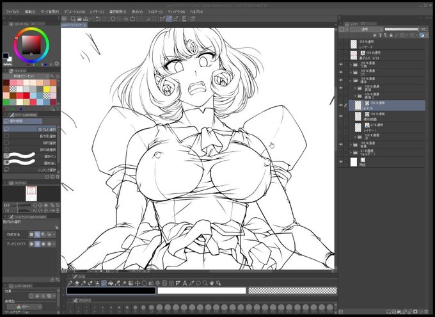Viewport: 435px width, 317px height.
Task: Click the Open file folder icon
Action: (x=79, y=19)
